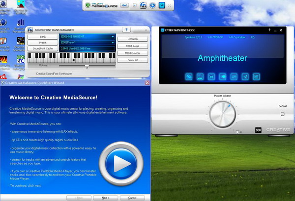Click the Go! button on MediaSource bar
The image size is (295, 201).
pos(124,5)
